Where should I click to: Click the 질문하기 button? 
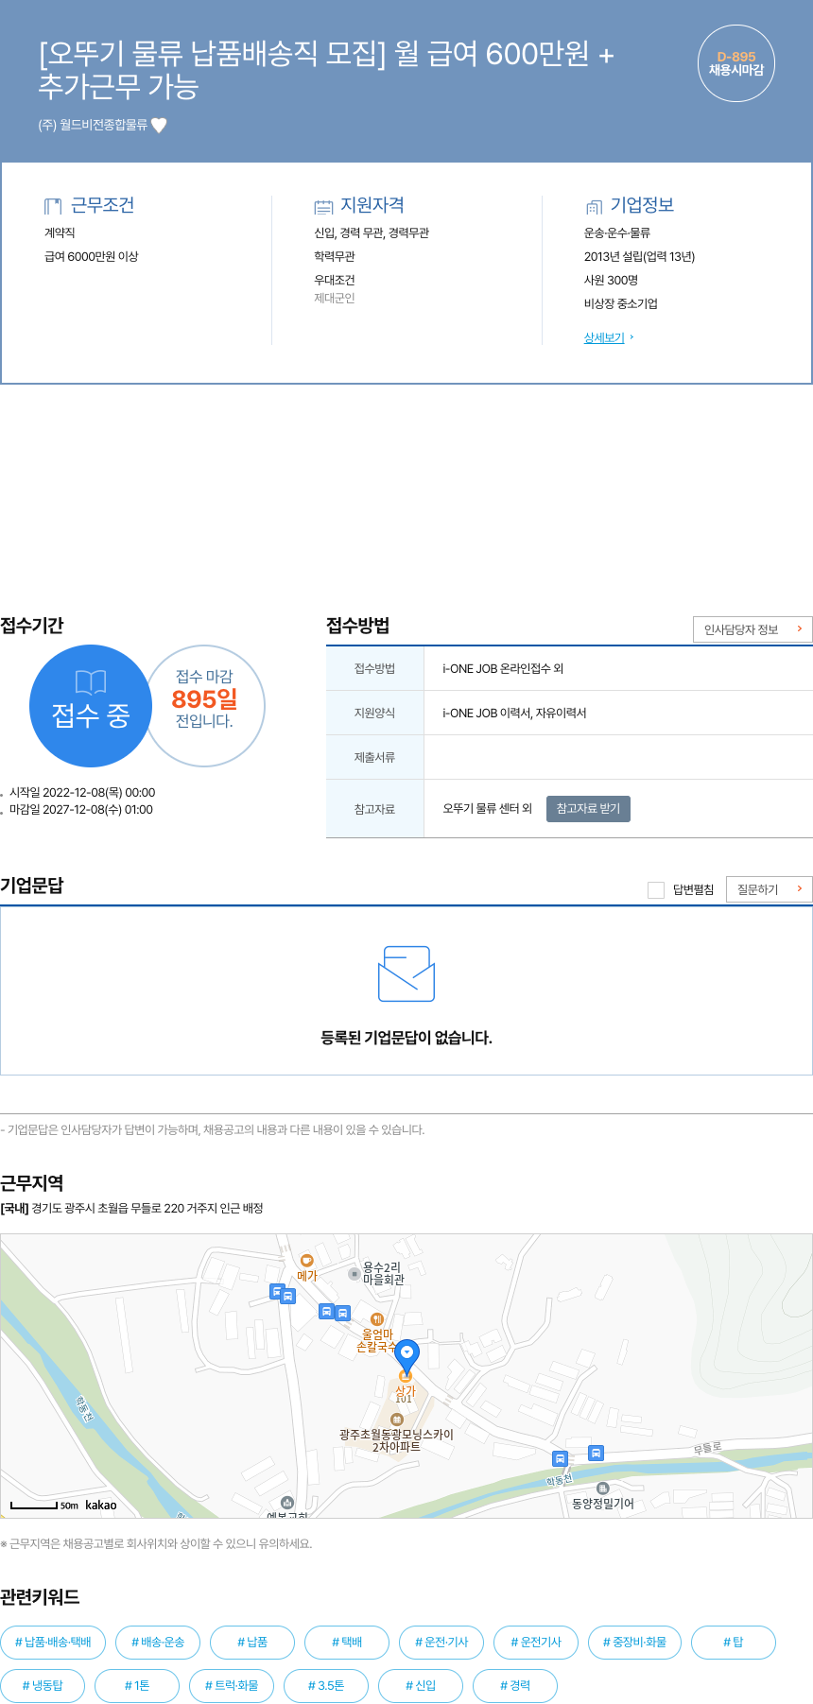(770, 889)
